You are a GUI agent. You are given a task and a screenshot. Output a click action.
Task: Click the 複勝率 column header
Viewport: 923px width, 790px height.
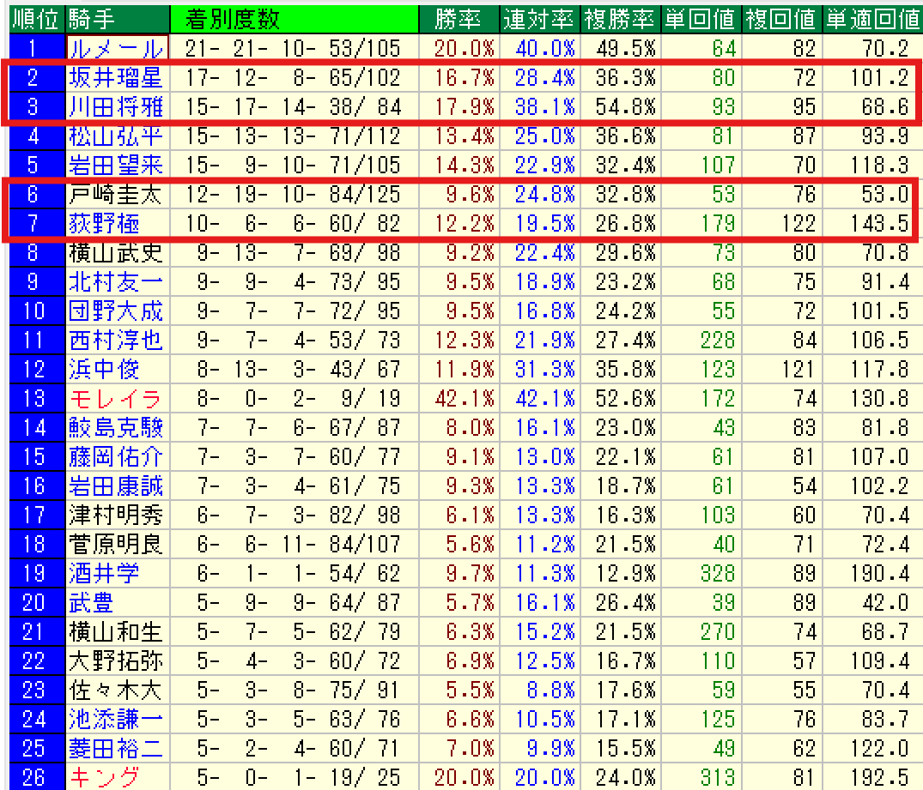click(619, 18)
